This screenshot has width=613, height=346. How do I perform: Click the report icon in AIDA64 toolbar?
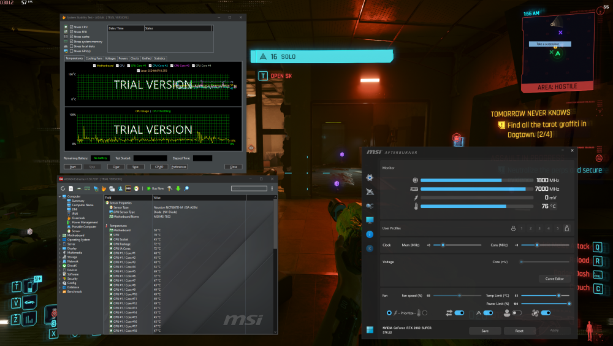pyautogui.click(x=71, y=188)
